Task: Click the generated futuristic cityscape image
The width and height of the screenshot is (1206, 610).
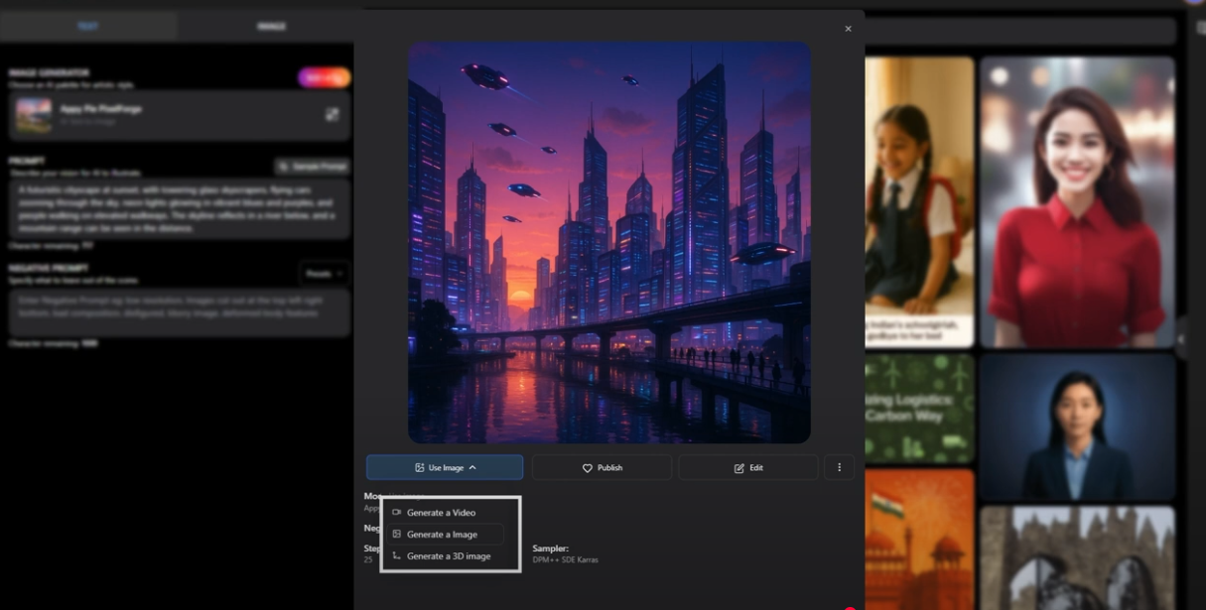Action: 609,242
